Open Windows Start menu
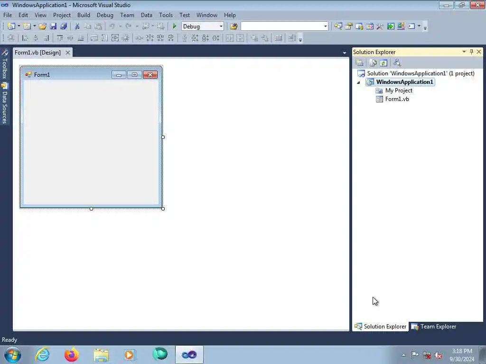This screenshot has width=486, height=364. click(13, 355)
